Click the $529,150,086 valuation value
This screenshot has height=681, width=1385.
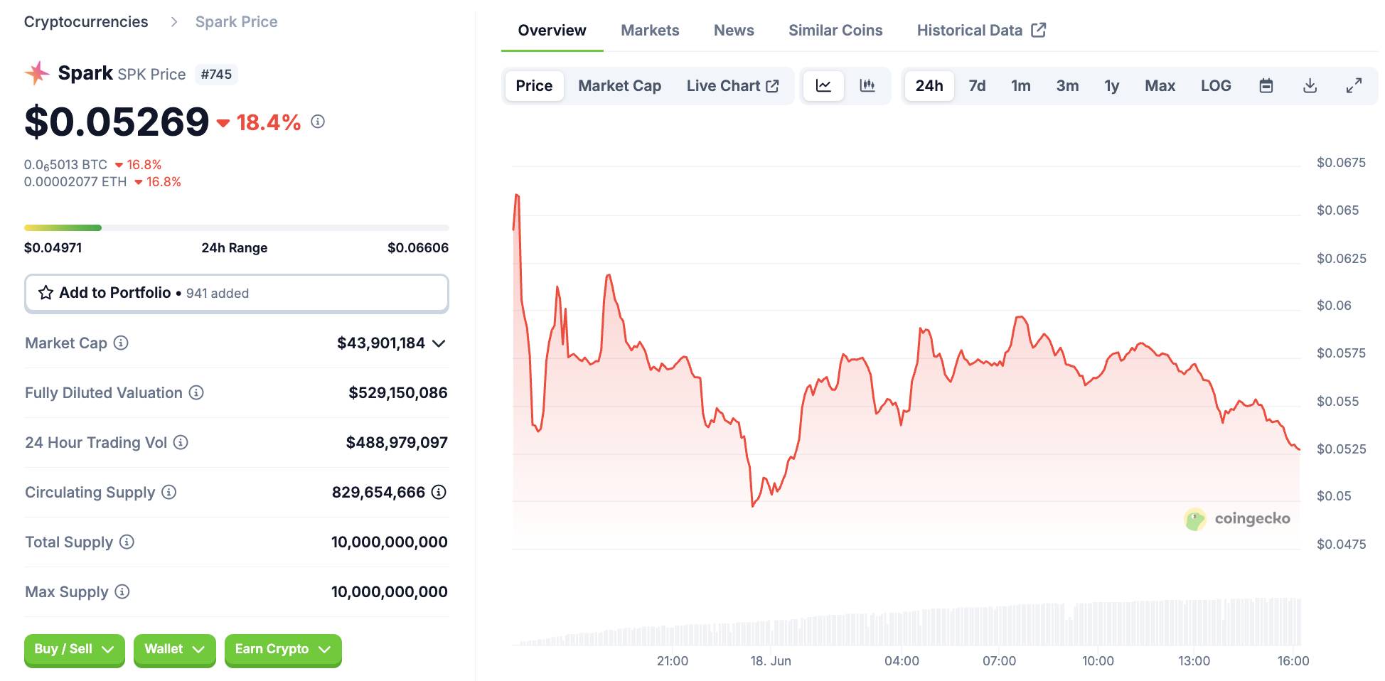pyautogui.click(x=398, y=392)
